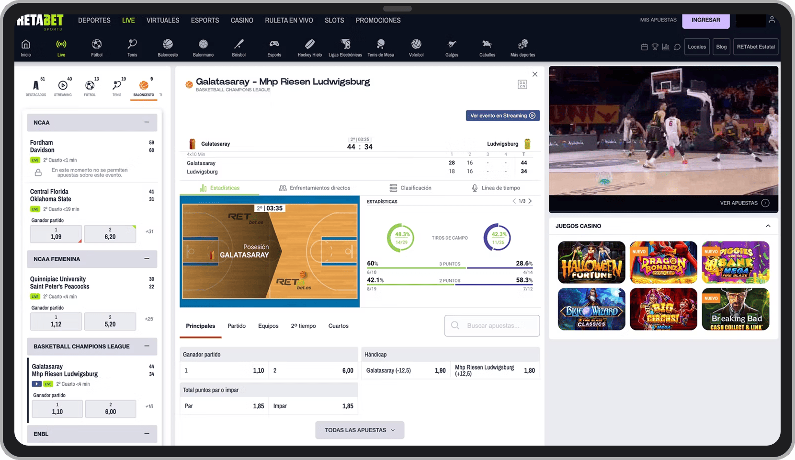Click the Buscar apuestas search field
Screen dimensions: 795x460
tap(492, 326)
